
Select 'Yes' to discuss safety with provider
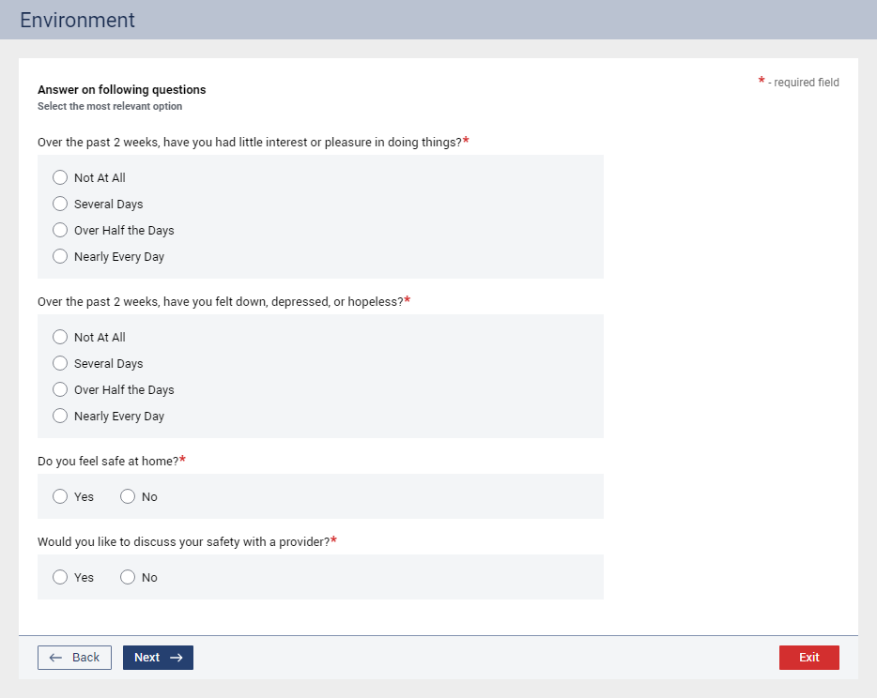click(60, 577)
